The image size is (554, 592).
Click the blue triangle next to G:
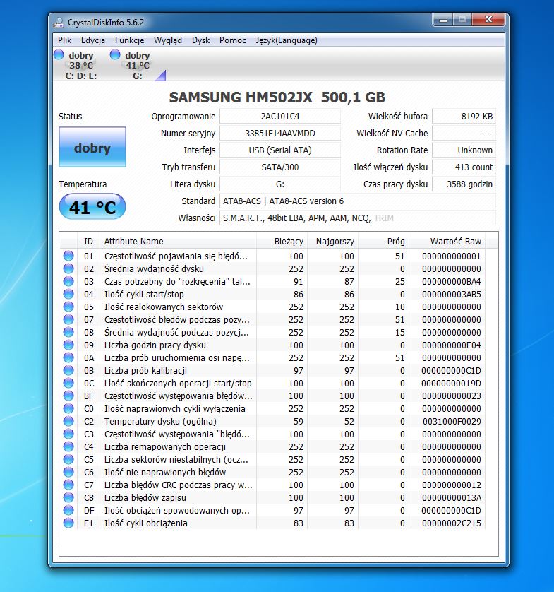(161, 76)
